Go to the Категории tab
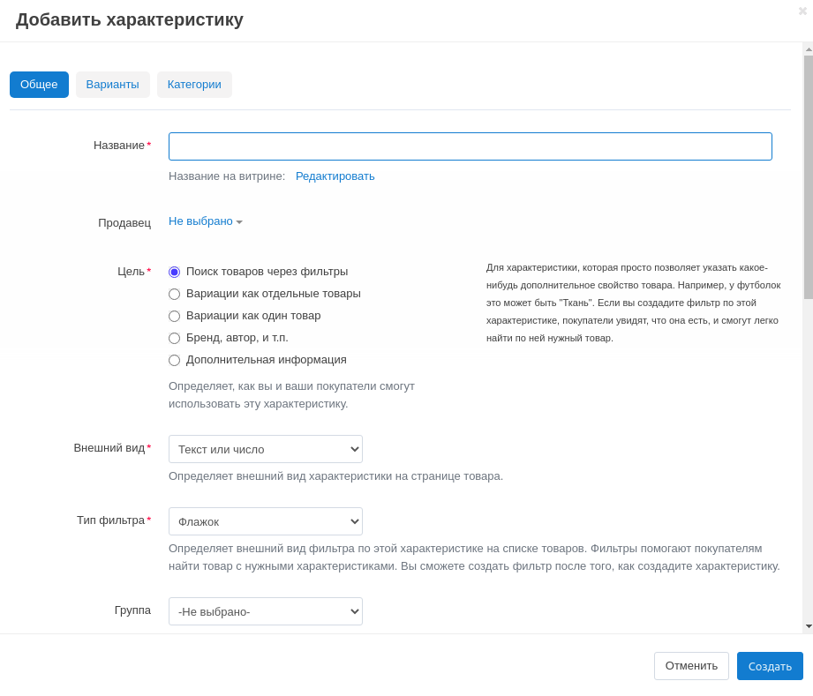 194,85
